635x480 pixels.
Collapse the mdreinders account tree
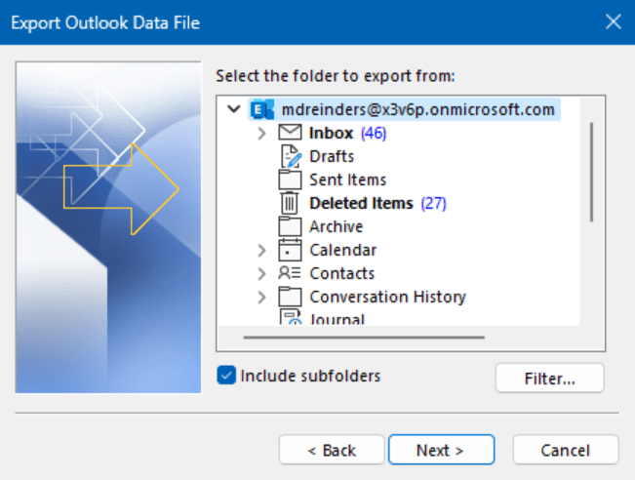tap(234, 109)
